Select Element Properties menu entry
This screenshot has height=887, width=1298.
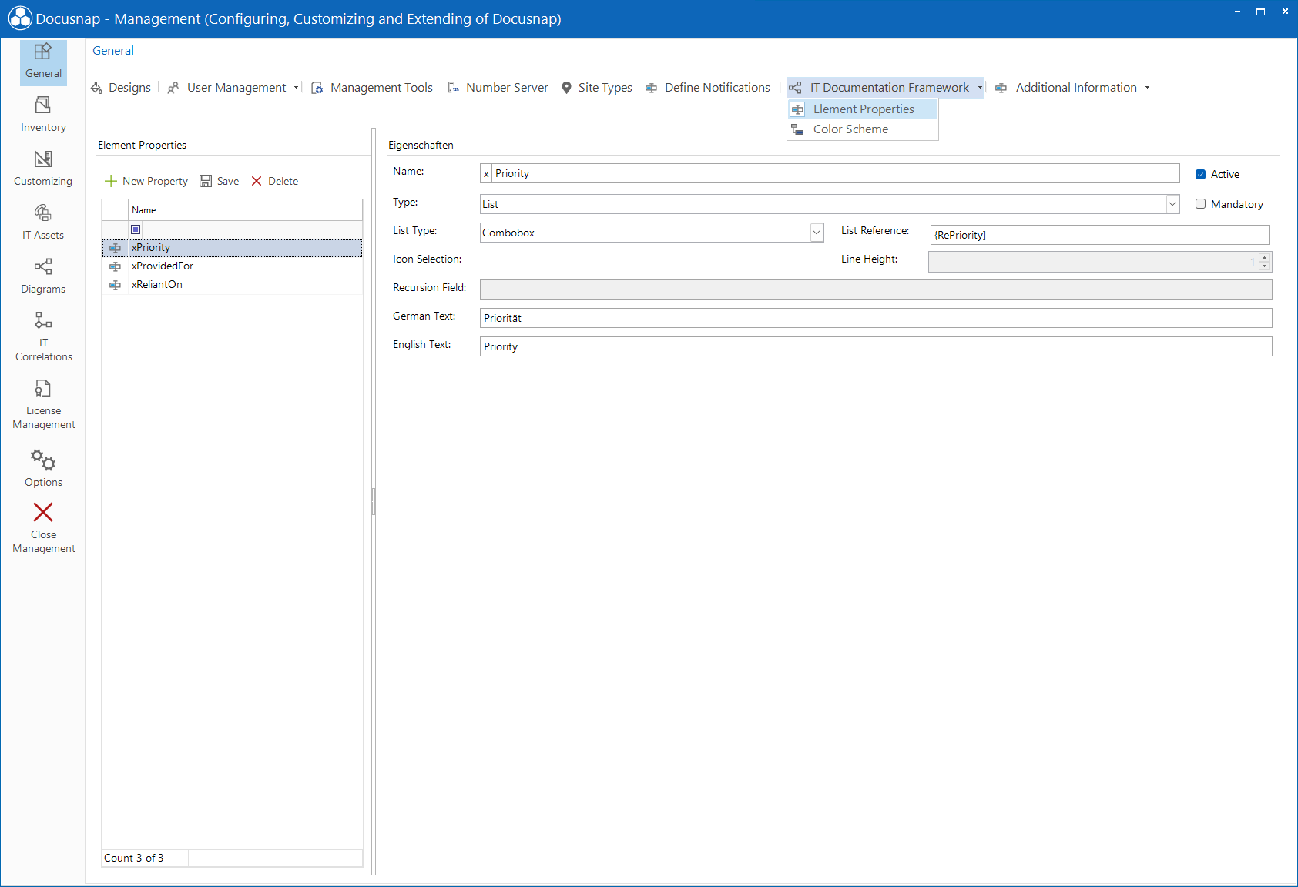[x=863, y=109]
